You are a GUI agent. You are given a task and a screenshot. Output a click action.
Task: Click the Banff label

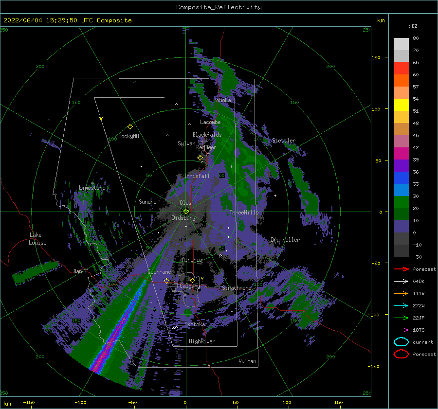click(80, 271)
